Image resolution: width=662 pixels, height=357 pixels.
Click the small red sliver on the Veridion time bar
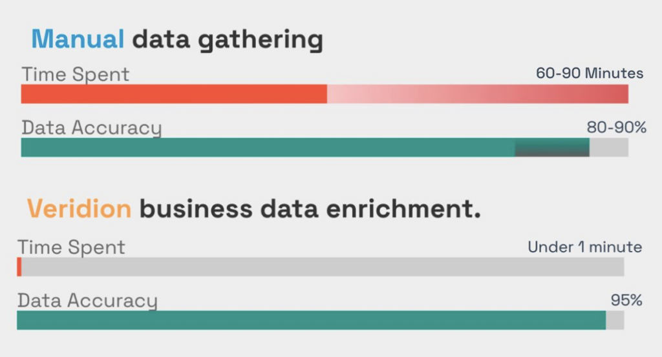[x=19, y=267]
